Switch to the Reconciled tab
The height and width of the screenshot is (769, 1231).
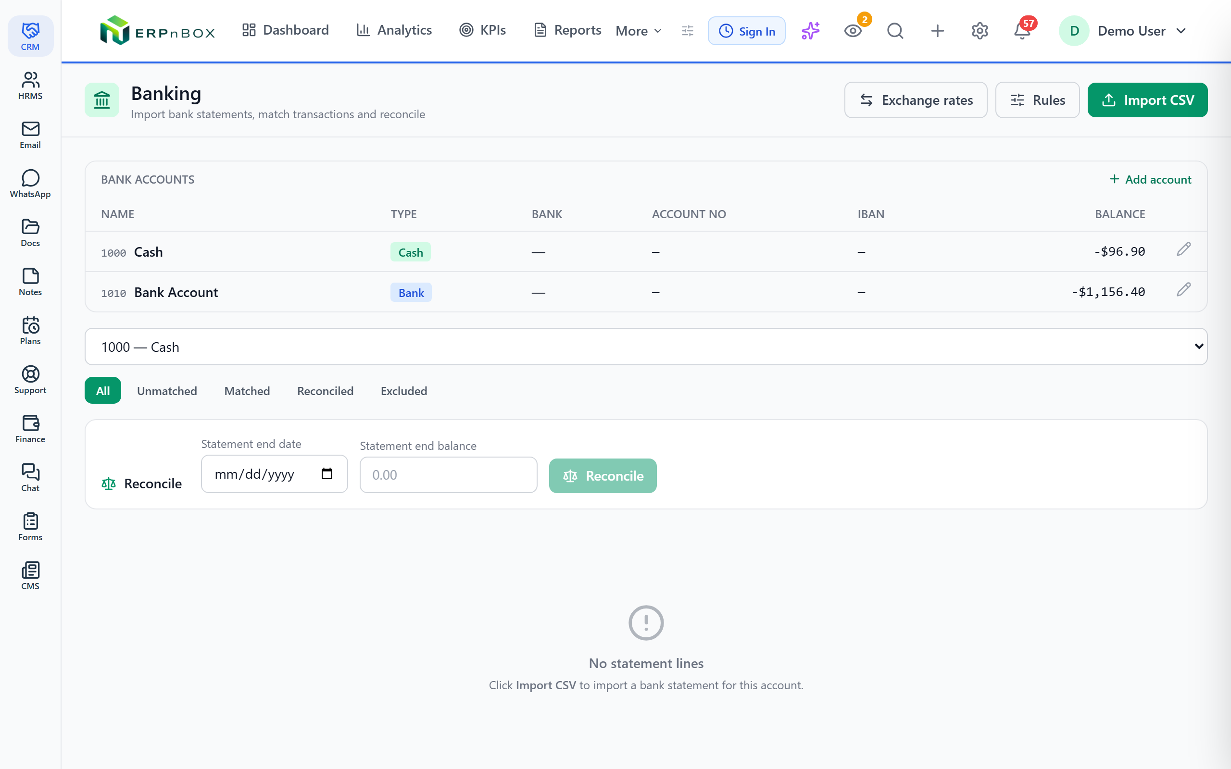click(326, 391)
